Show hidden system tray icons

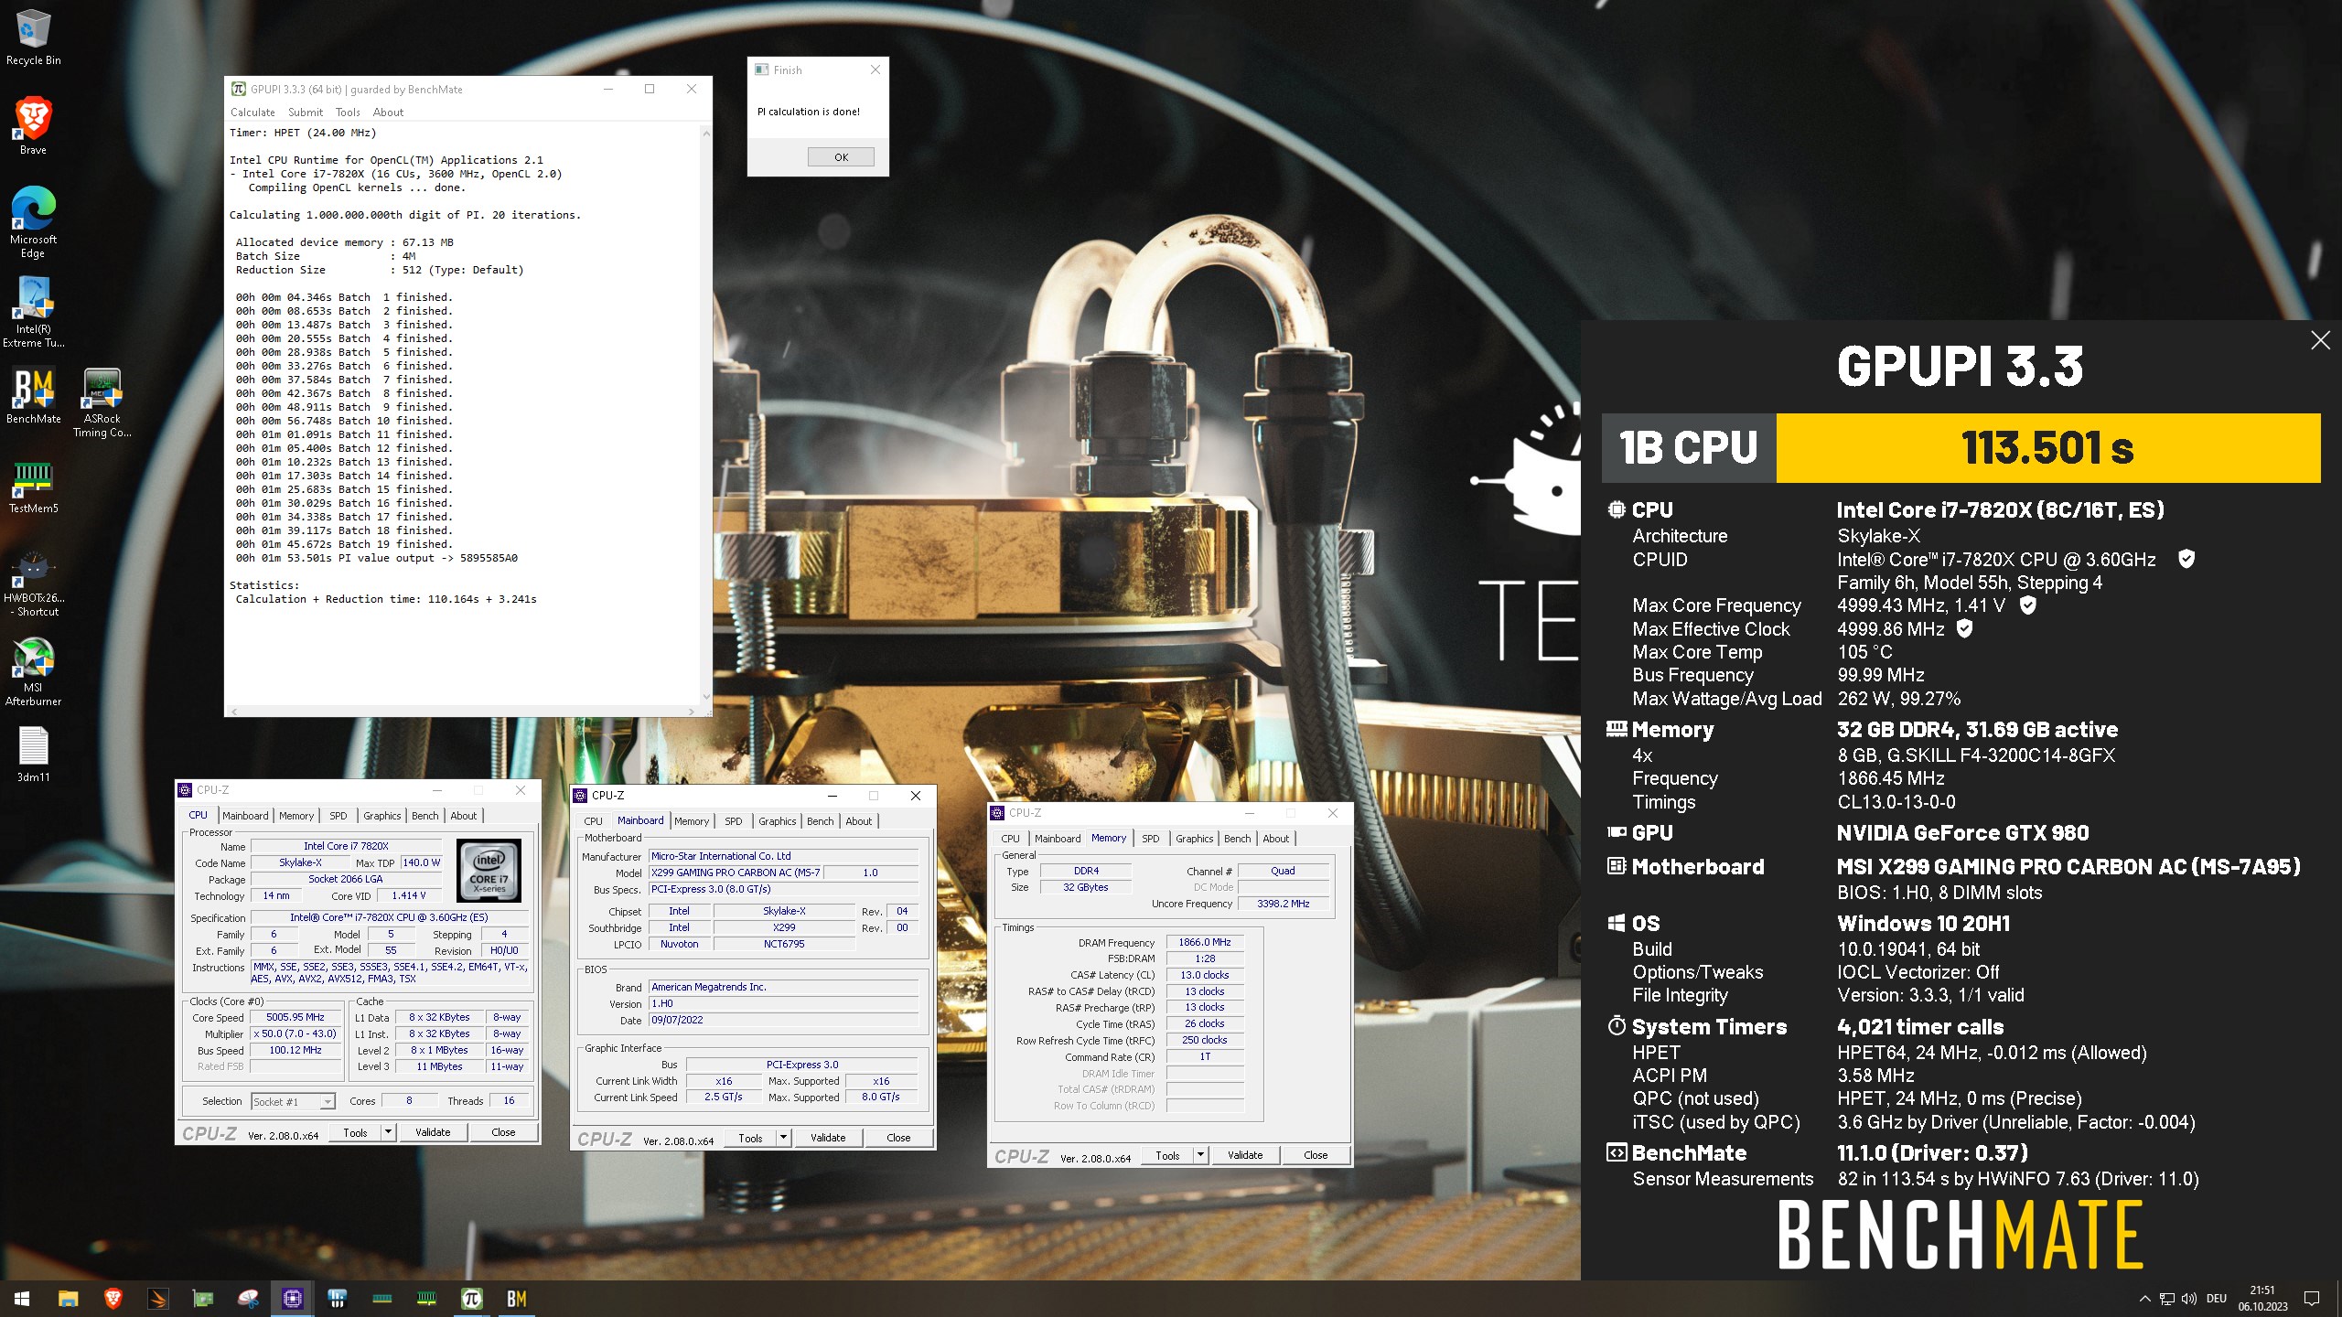pos(2145,1298)
